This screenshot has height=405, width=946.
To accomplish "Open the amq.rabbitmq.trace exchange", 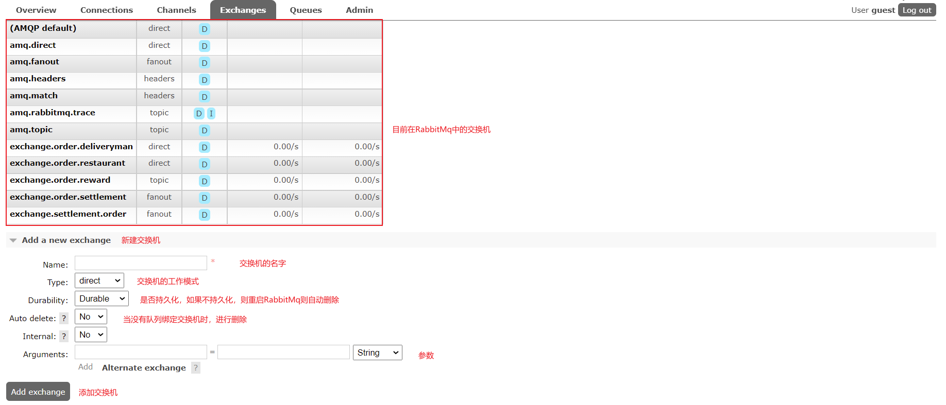I will [x=53, y=113].
